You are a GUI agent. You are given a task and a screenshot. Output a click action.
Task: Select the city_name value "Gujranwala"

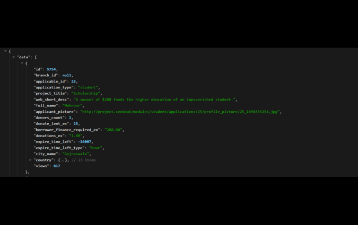[x=75, y=154]
